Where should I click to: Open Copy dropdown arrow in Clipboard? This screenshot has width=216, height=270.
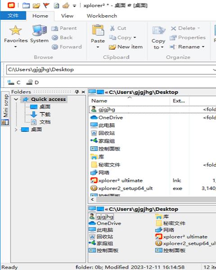(135, 37)
